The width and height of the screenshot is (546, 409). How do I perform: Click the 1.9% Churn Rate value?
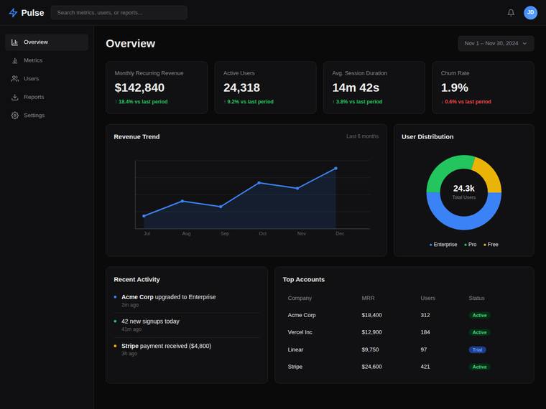pos(455,88)
